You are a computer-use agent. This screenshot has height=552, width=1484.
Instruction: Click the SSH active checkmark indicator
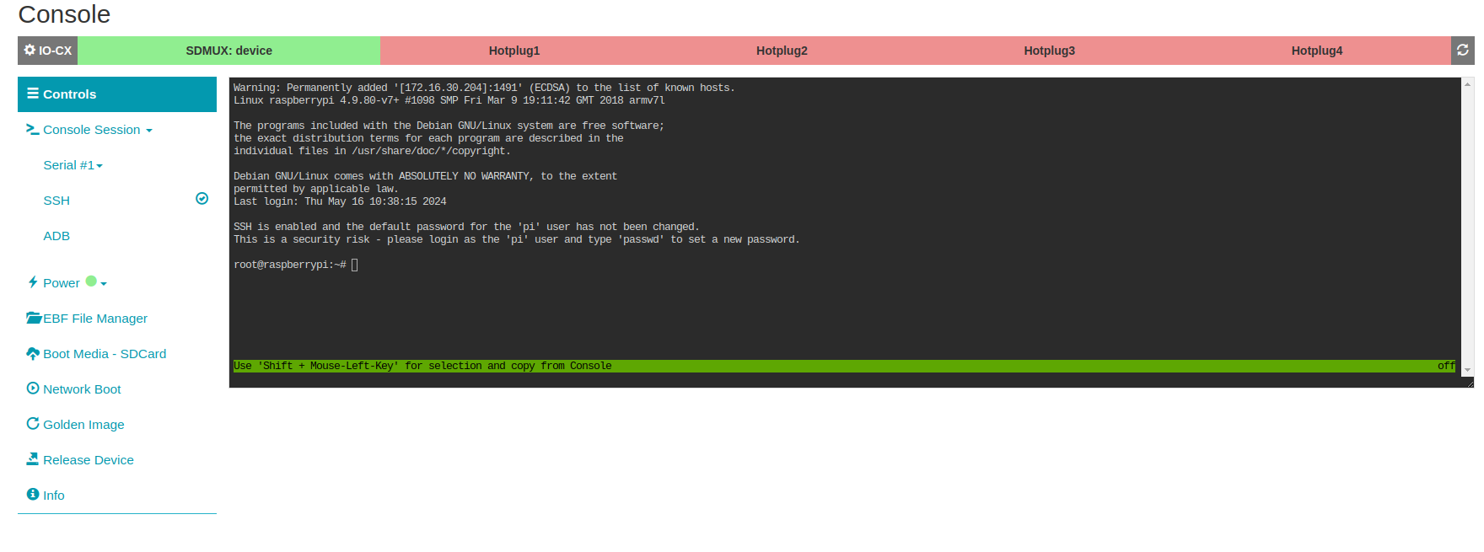(202, 199)
